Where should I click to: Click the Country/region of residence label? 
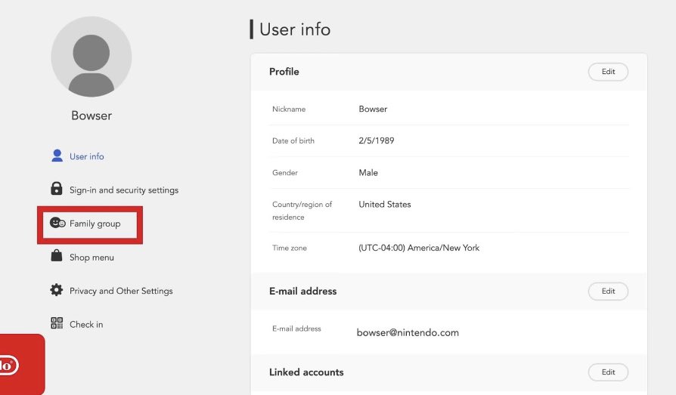point(302,211)
